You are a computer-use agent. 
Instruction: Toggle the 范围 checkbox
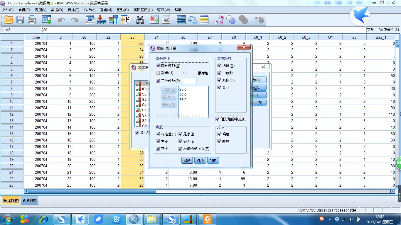tap(158, 149)
